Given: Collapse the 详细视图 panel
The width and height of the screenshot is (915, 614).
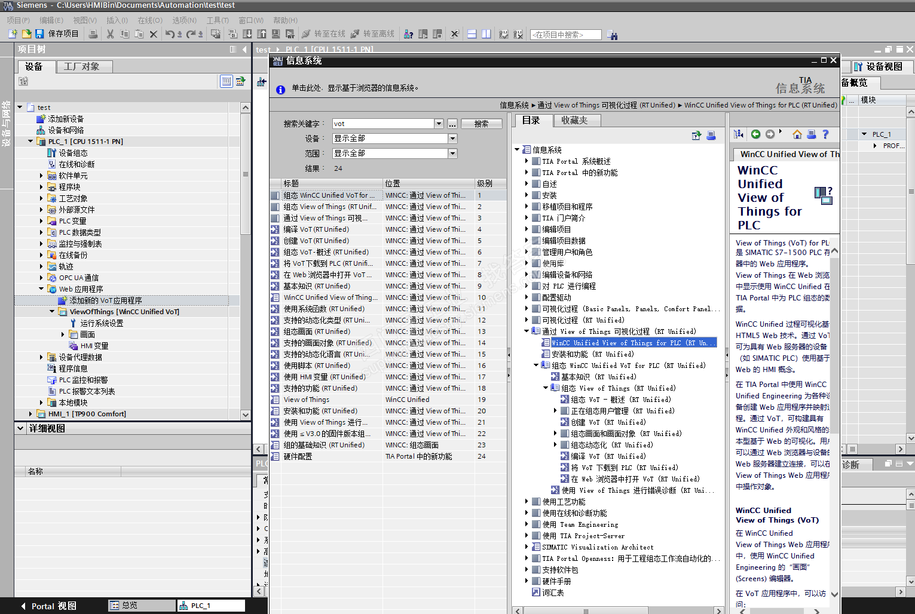Looking at the screenshot, I should (x=20, y=428).
